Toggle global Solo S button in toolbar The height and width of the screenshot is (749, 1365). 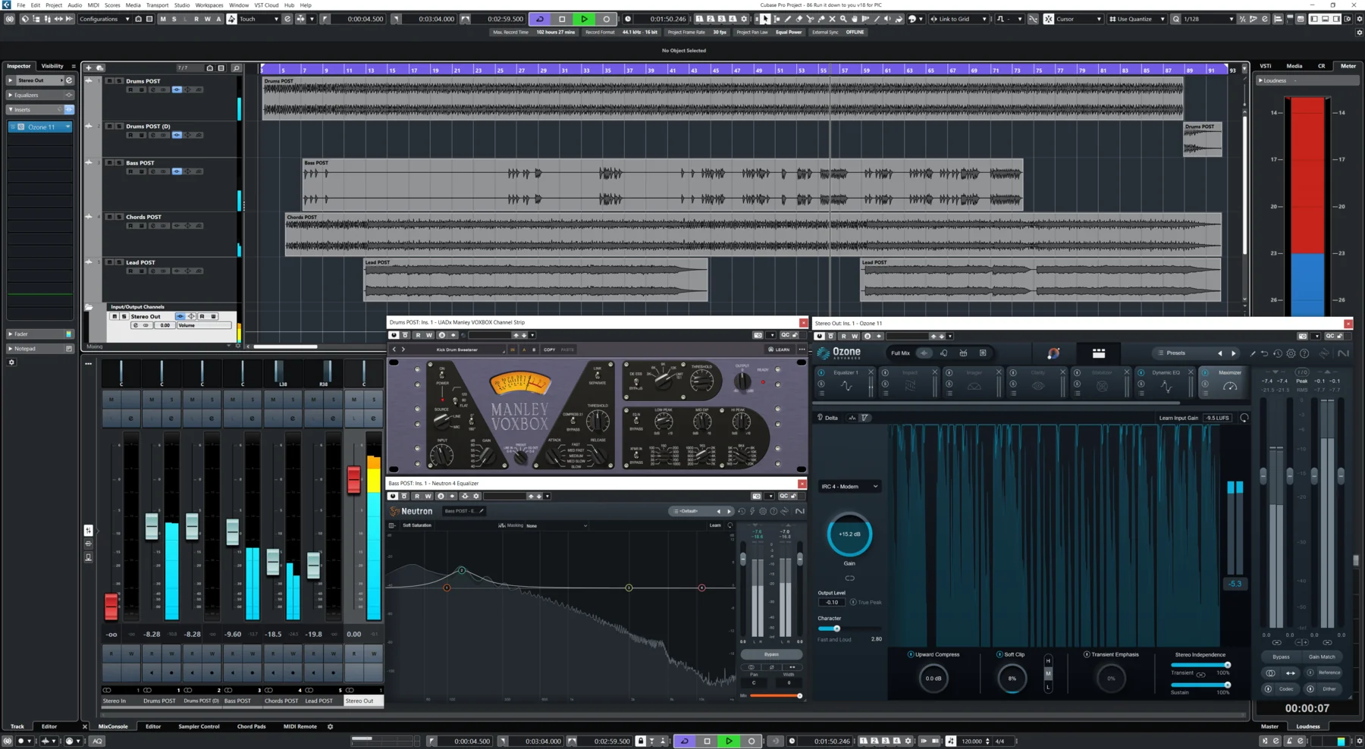click(x=174, y=19)
